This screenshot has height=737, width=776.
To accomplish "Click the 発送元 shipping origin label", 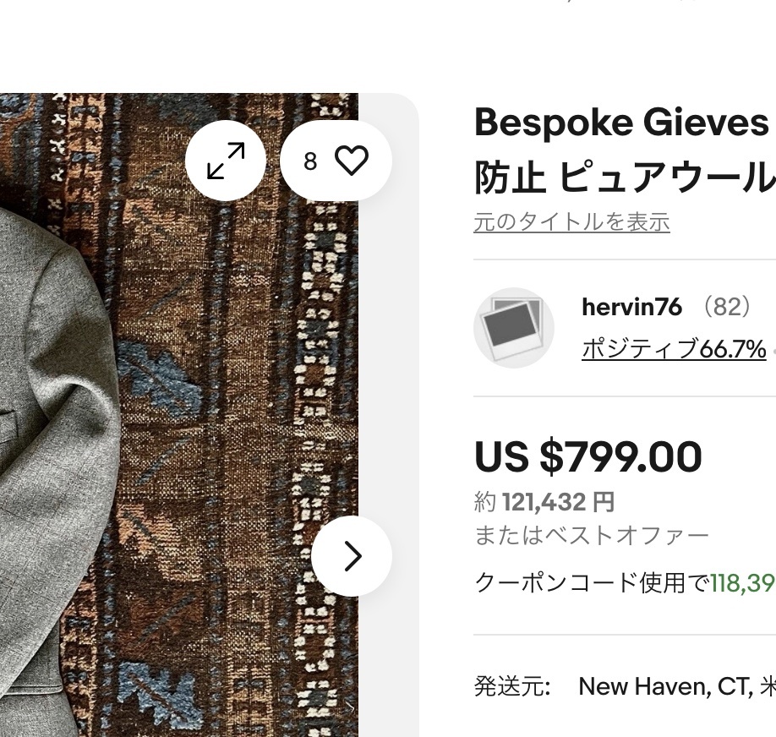I will [511, 686].
